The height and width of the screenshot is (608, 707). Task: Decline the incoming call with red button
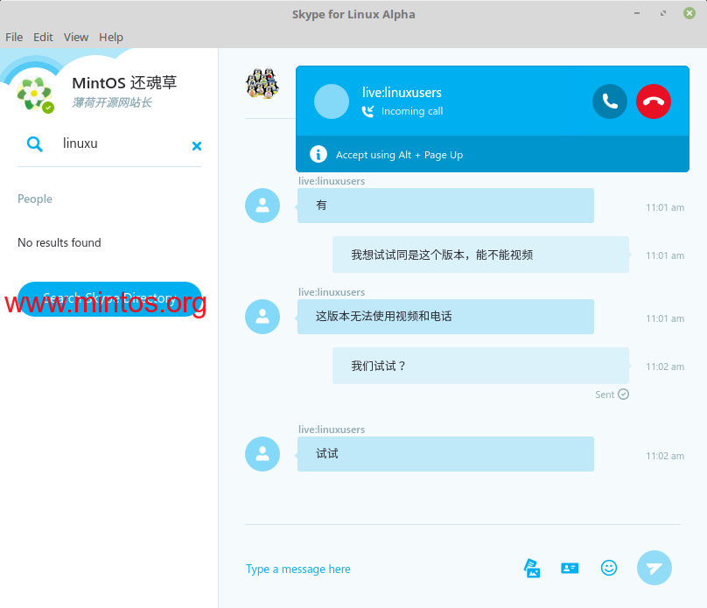654,101
